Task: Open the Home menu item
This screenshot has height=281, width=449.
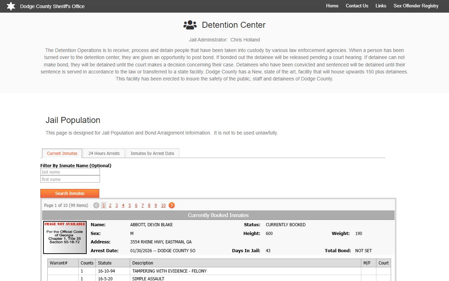Action: (332, 6)
